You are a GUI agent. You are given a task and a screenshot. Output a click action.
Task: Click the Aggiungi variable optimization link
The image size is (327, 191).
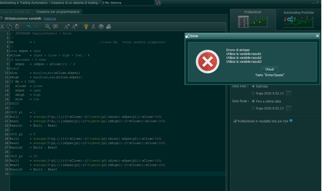50,19
